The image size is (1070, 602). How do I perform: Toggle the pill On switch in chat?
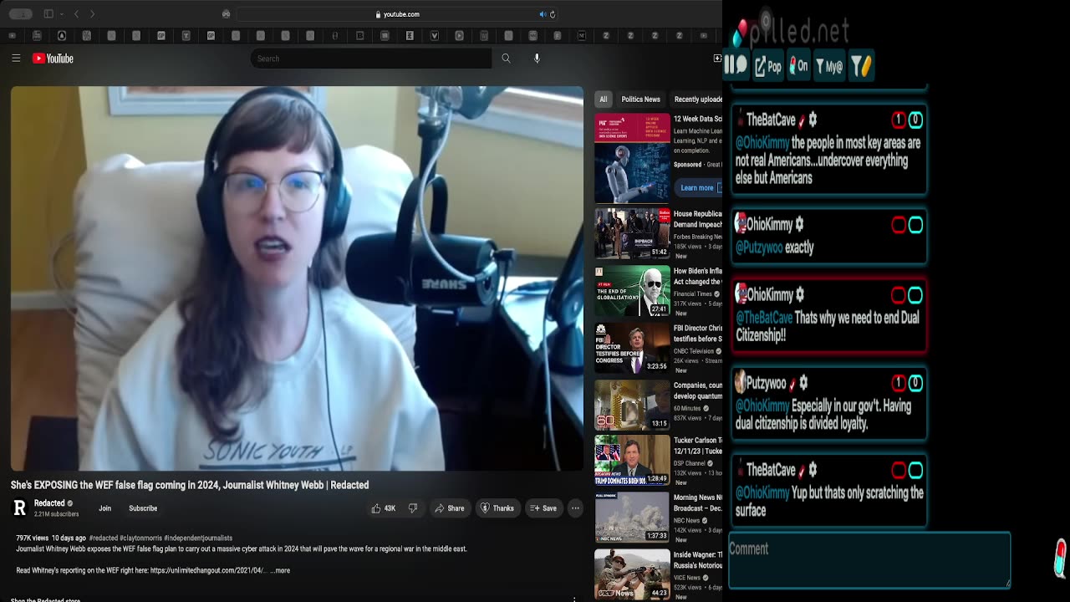point(799,66)
